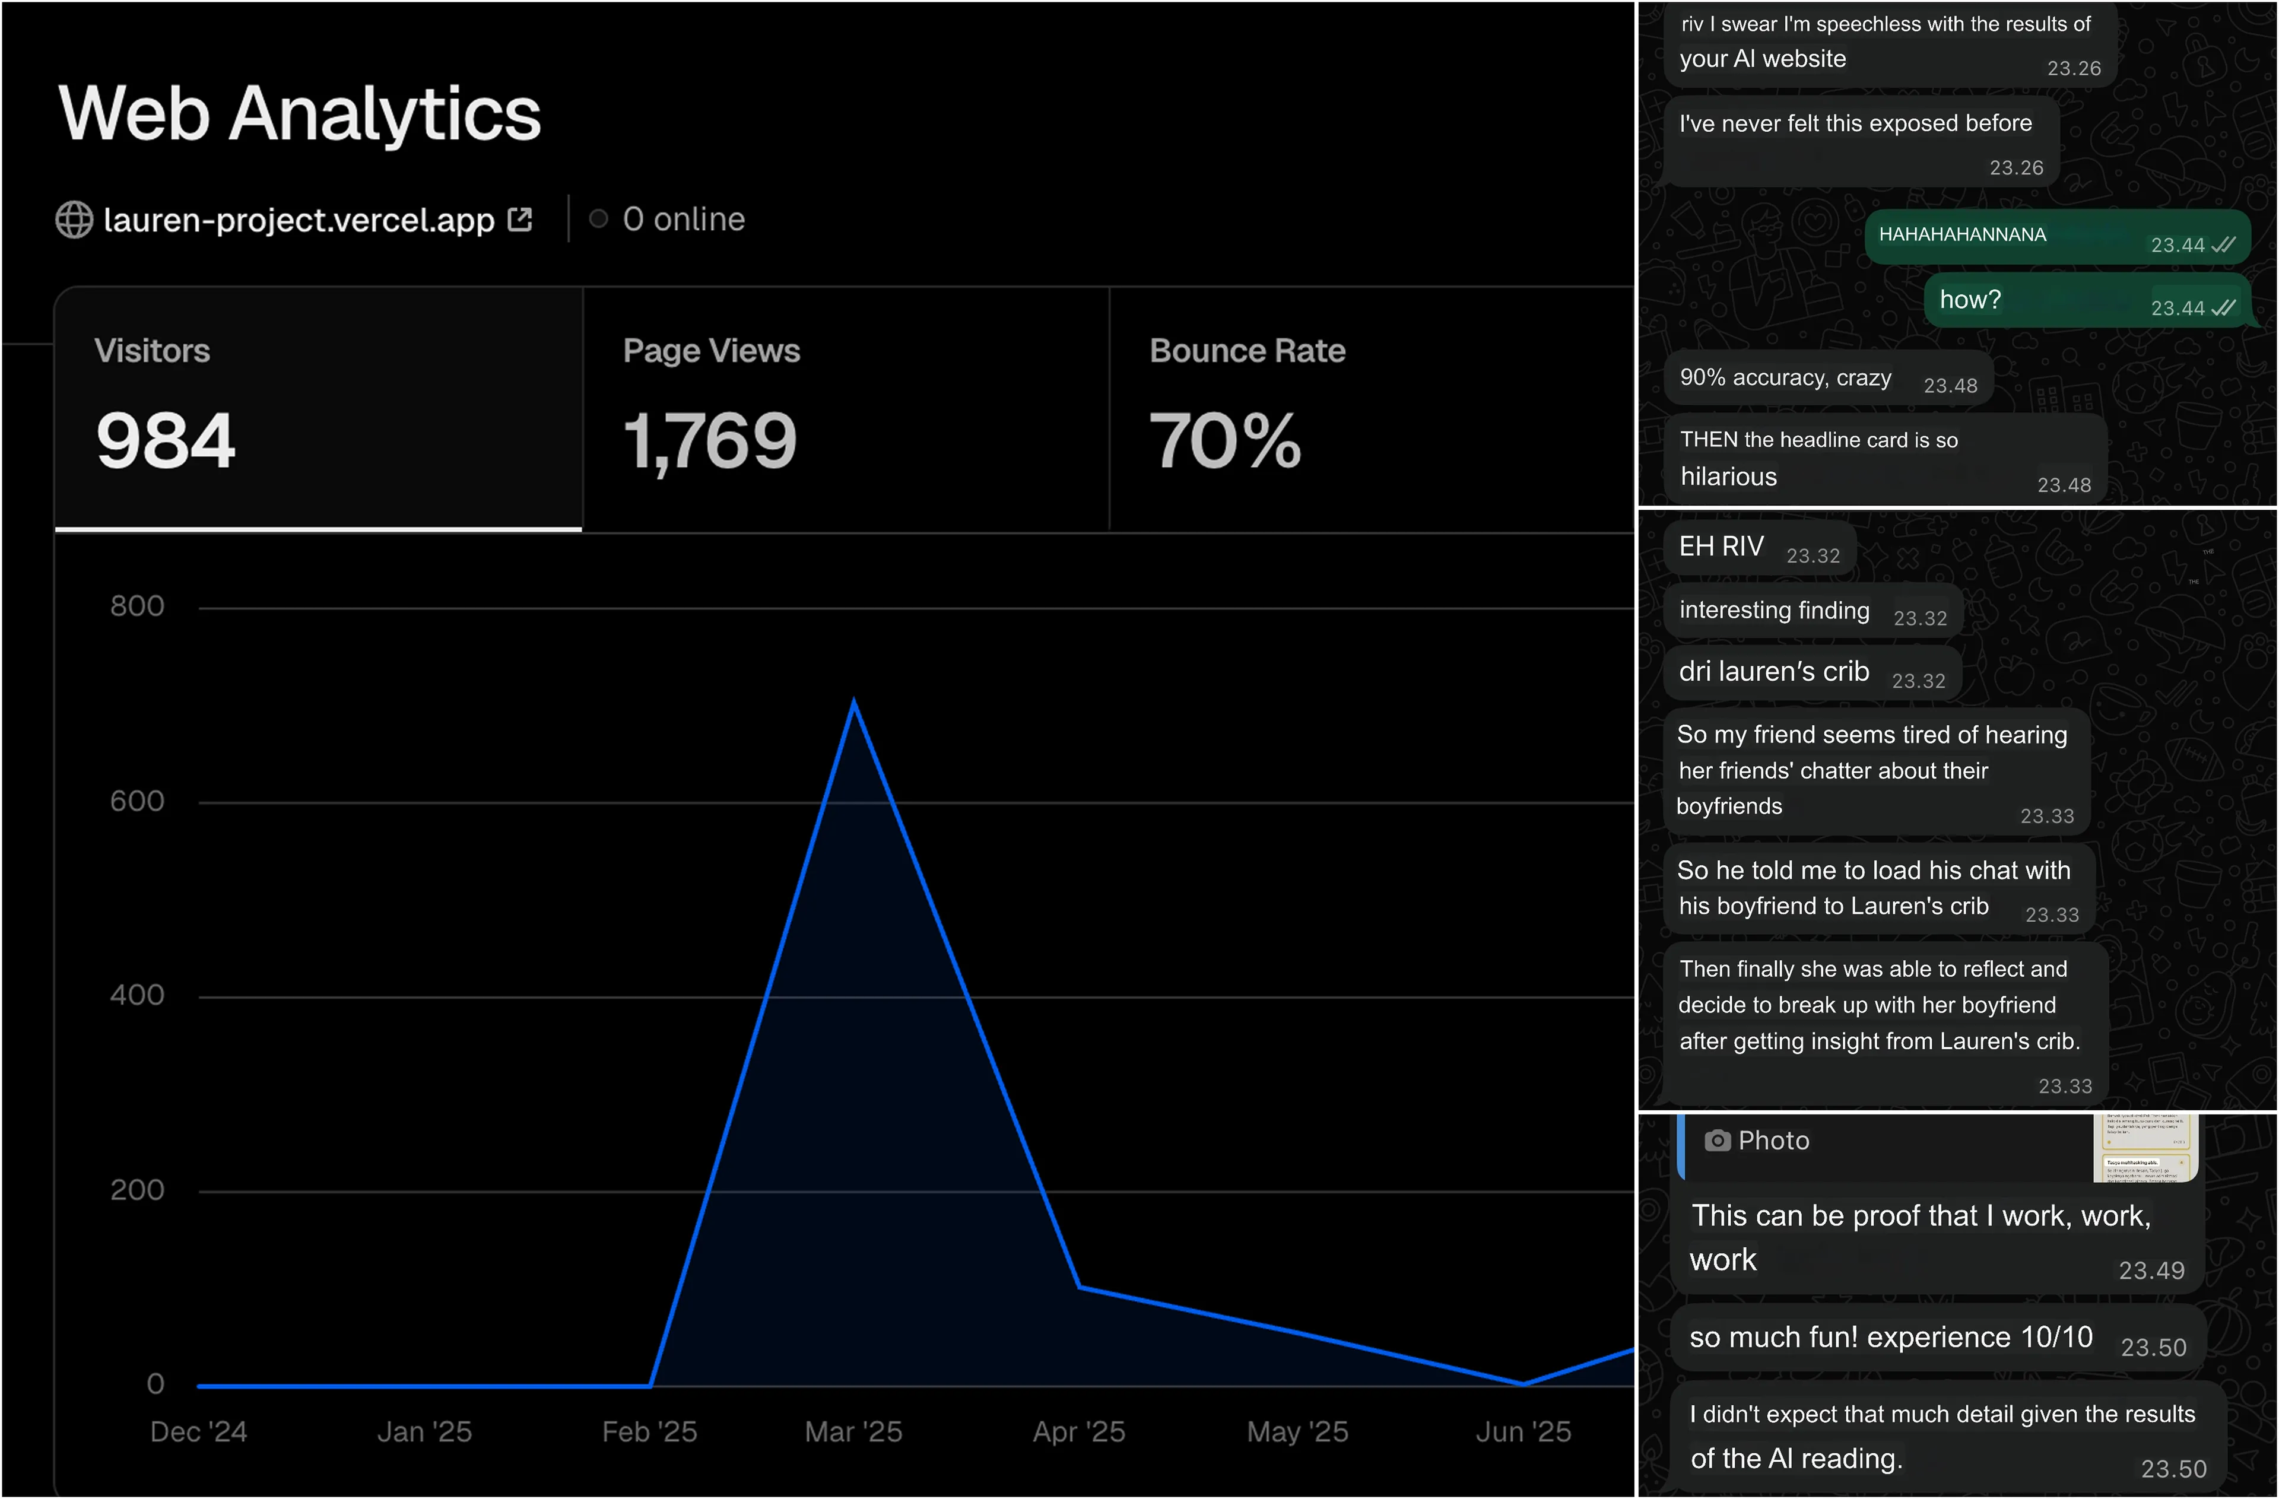Click the Web Analytics page heading
The height and width of the screenshot is (1499, 2279).
click(300, 113)
